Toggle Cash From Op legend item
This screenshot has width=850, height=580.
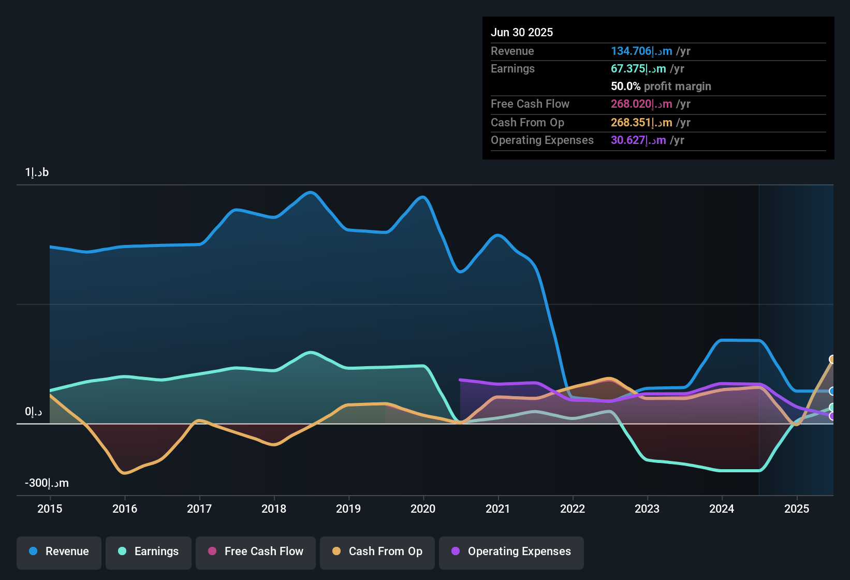pos(377,552)
